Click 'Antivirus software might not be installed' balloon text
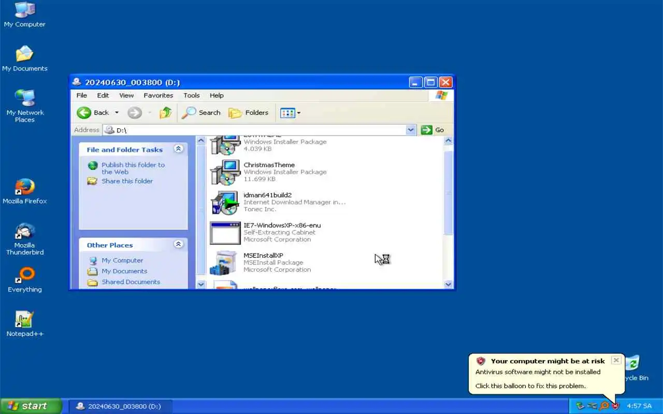The height and width of the screenshot is (414, 663). [538, 372]
